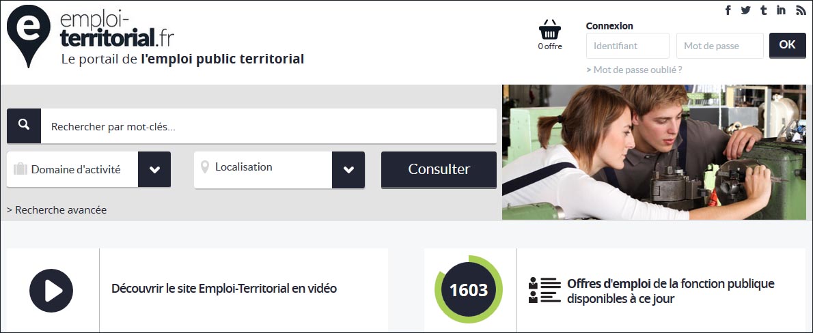
Task: Open the Tumblr social icon
Action: (763, 10)
